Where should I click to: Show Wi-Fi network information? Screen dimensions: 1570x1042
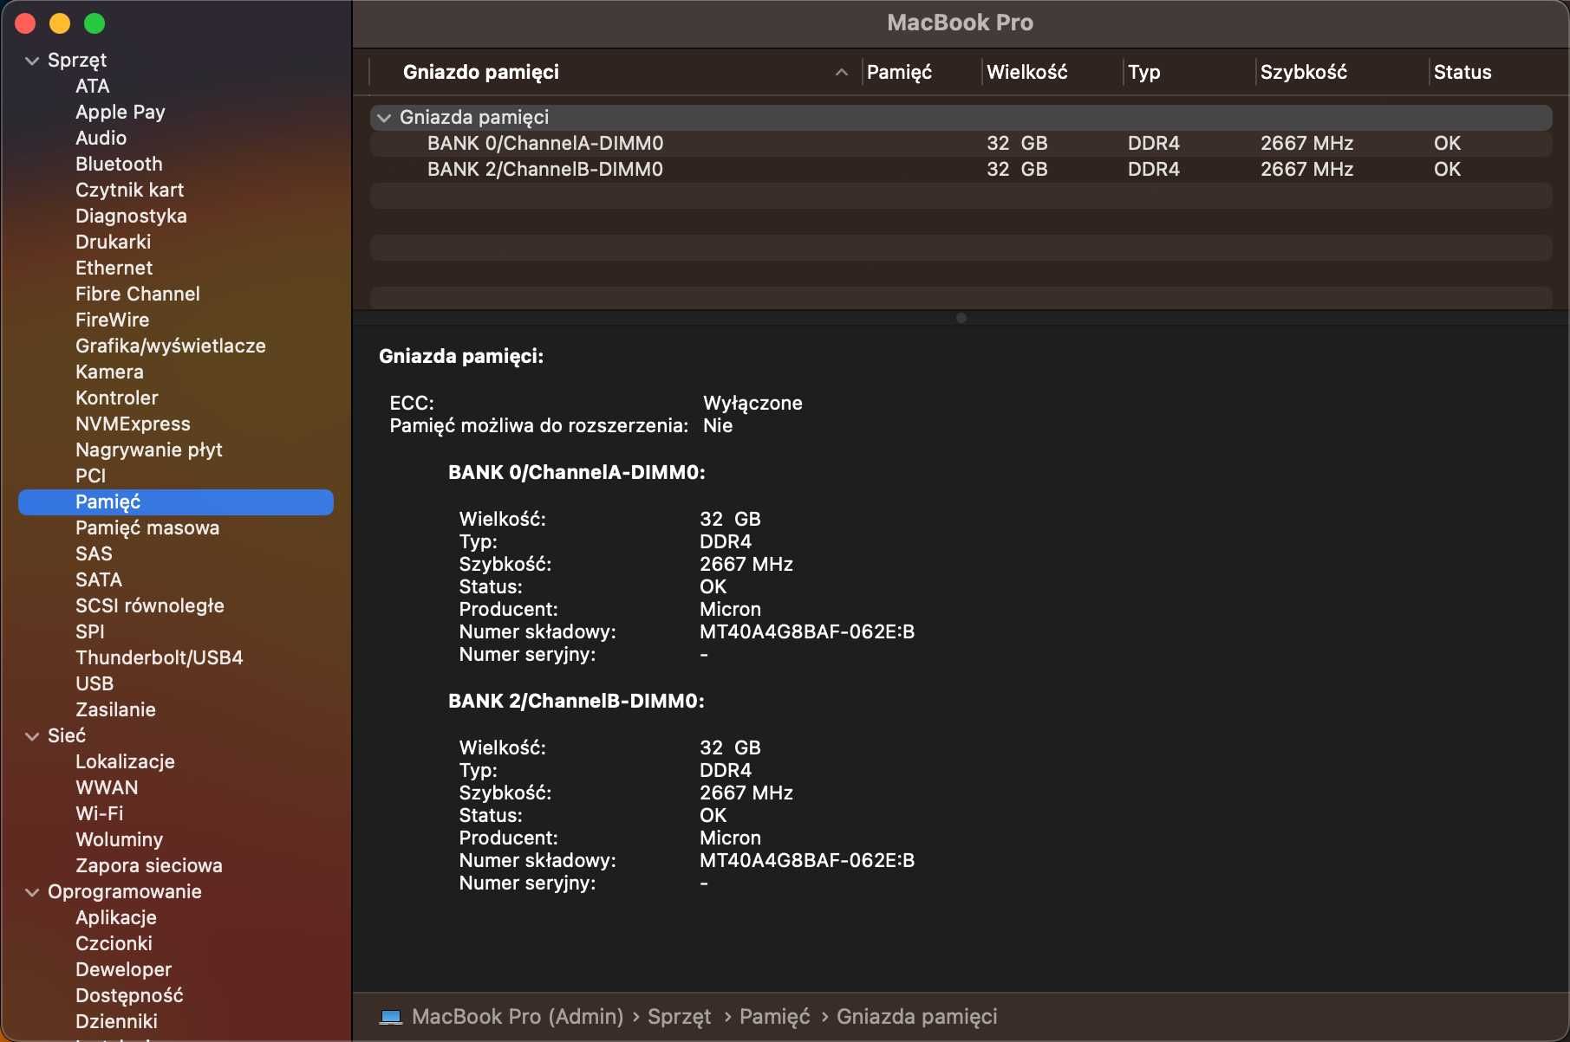(x=99, y=814)
